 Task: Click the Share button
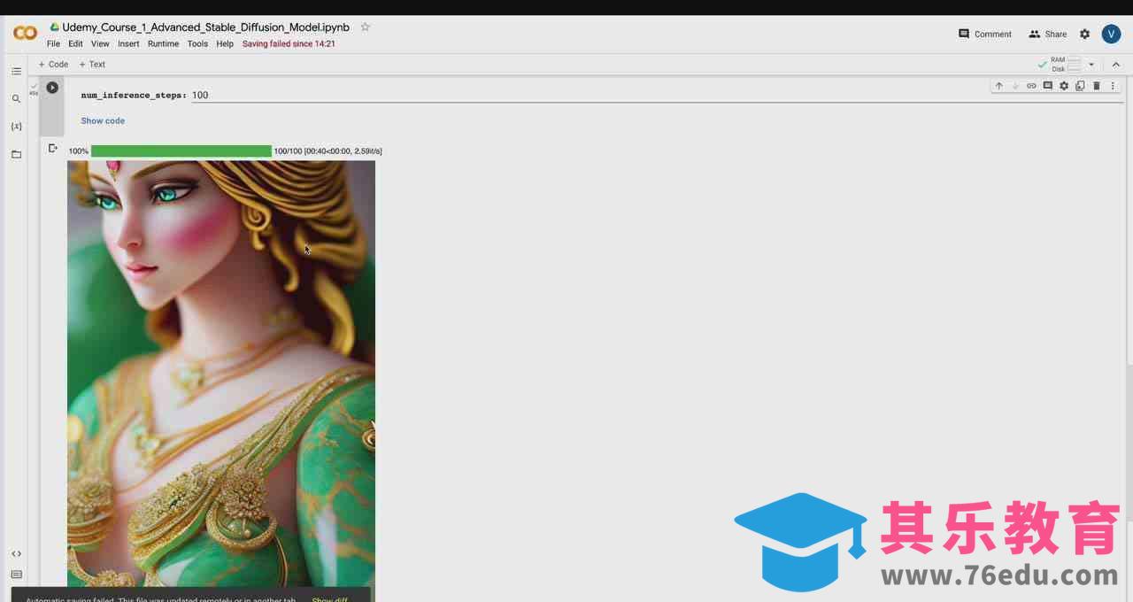tap(1047, 34)
